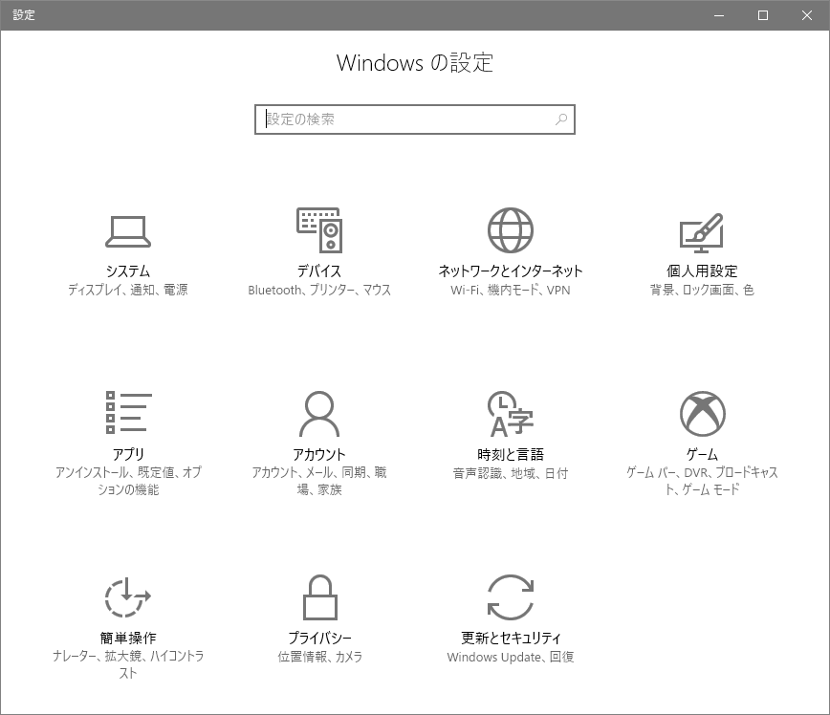Click the プライバシー label

pyautogui.click(x=319, y=638)
